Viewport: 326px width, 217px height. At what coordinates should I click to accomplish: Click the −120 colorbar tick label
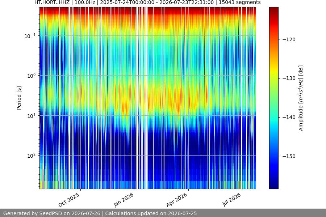click(x=289, y=39)
